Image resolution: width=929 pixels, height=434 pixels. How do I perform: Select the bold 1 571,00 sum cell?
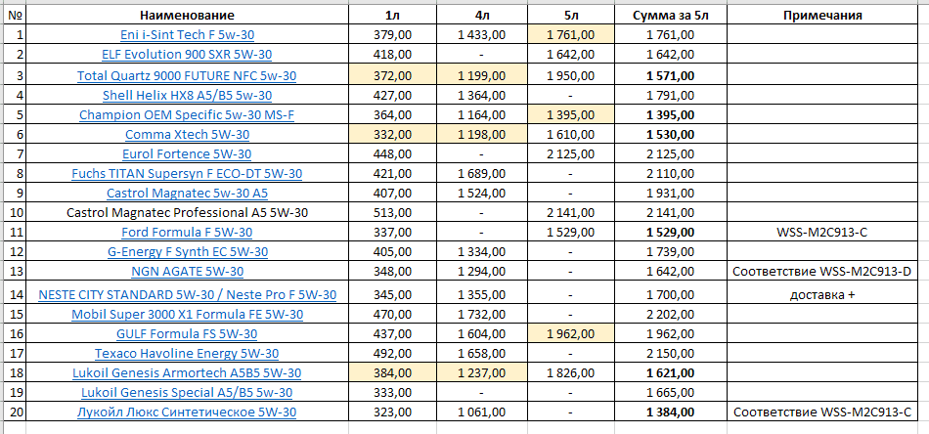671,76
